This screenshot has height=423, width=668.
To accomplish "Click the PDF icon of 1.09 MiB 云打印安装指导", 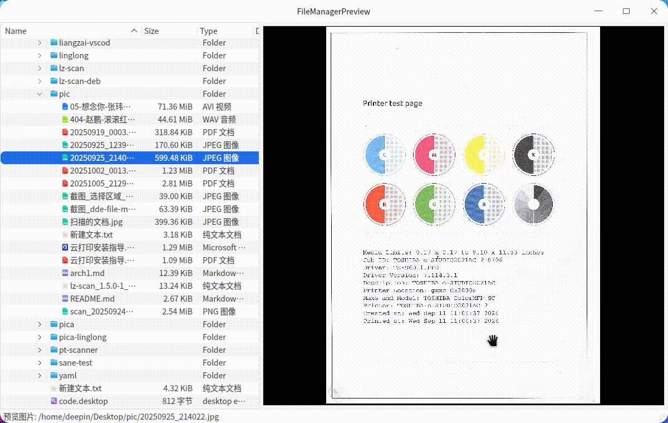I will 65,260.
